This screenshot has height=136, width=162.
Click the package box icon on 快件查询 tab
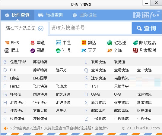click(7, 15)
